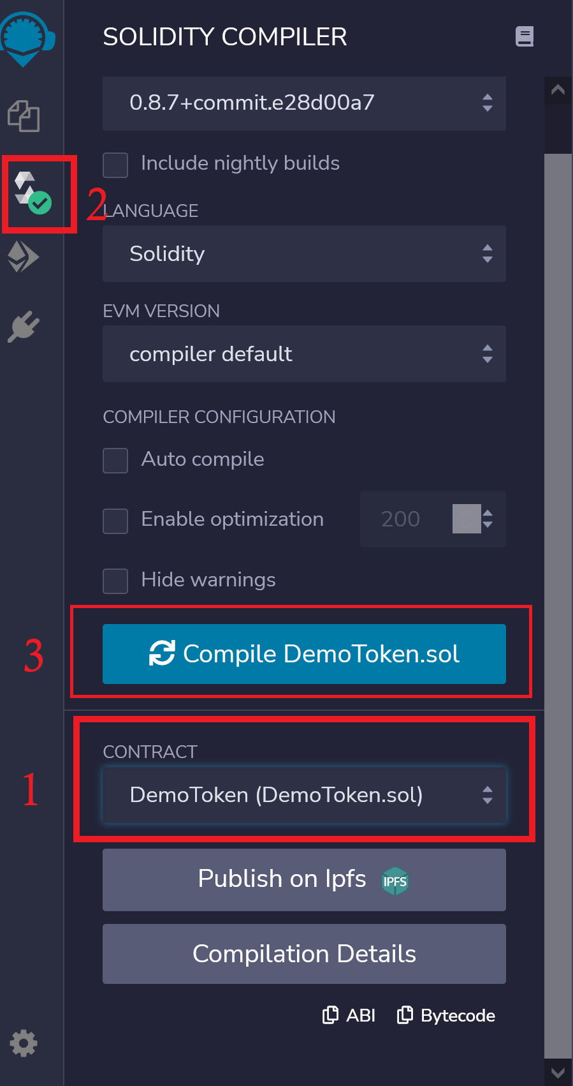Toggle the Auto compile checkbox
Screen dimensions: 573x1086
click(x=115, y=461)
